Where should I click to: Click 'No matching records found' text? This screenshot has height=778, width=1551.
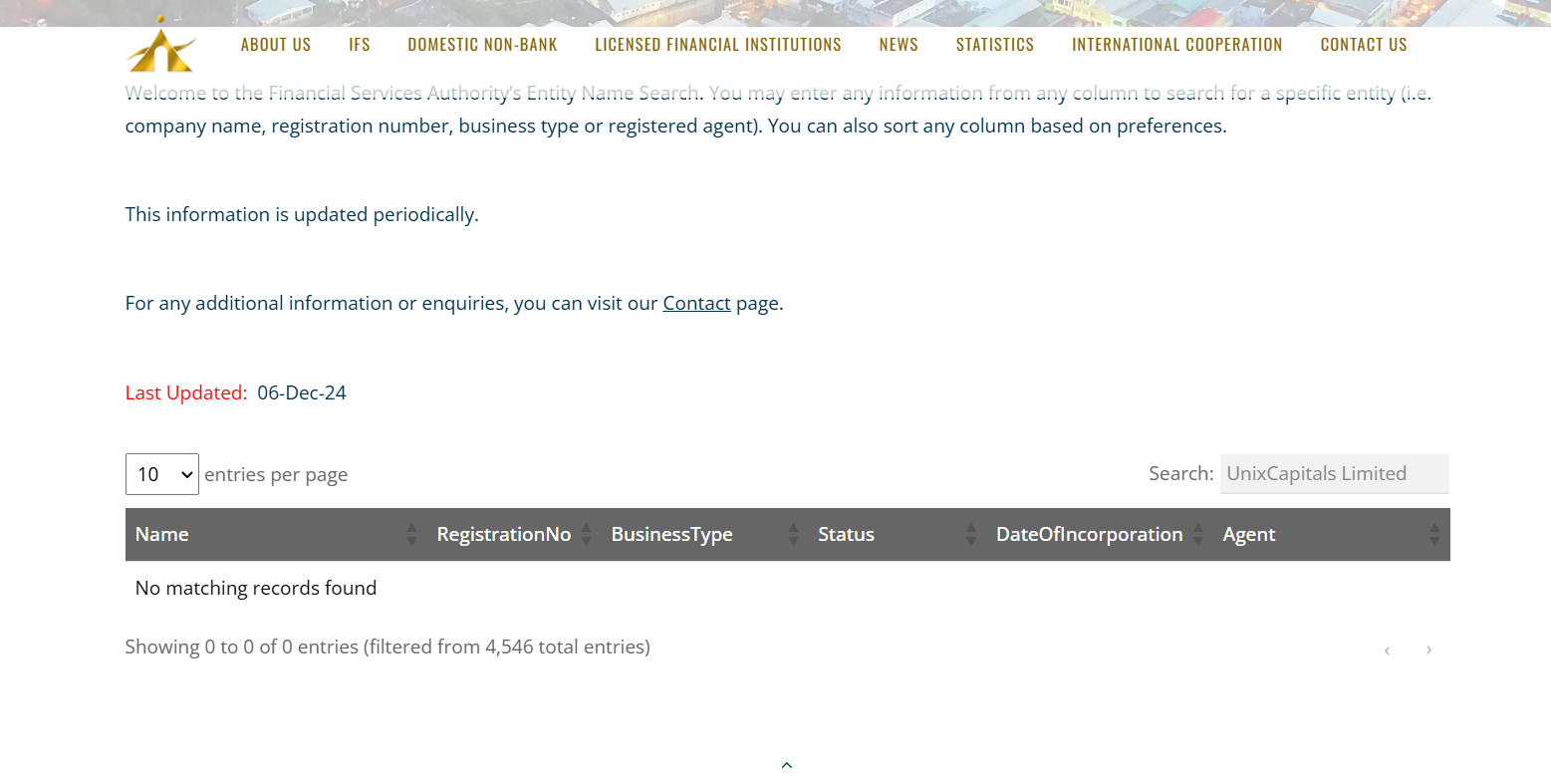tap(256, 589)
